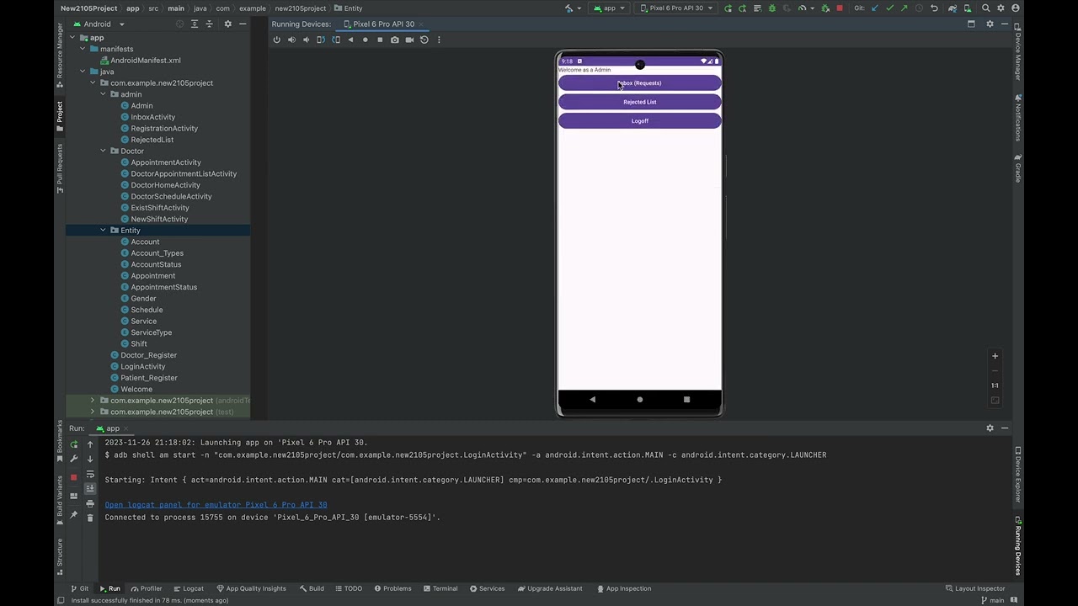Click the emulator Overview square in device toolbar

pos(380,40)
